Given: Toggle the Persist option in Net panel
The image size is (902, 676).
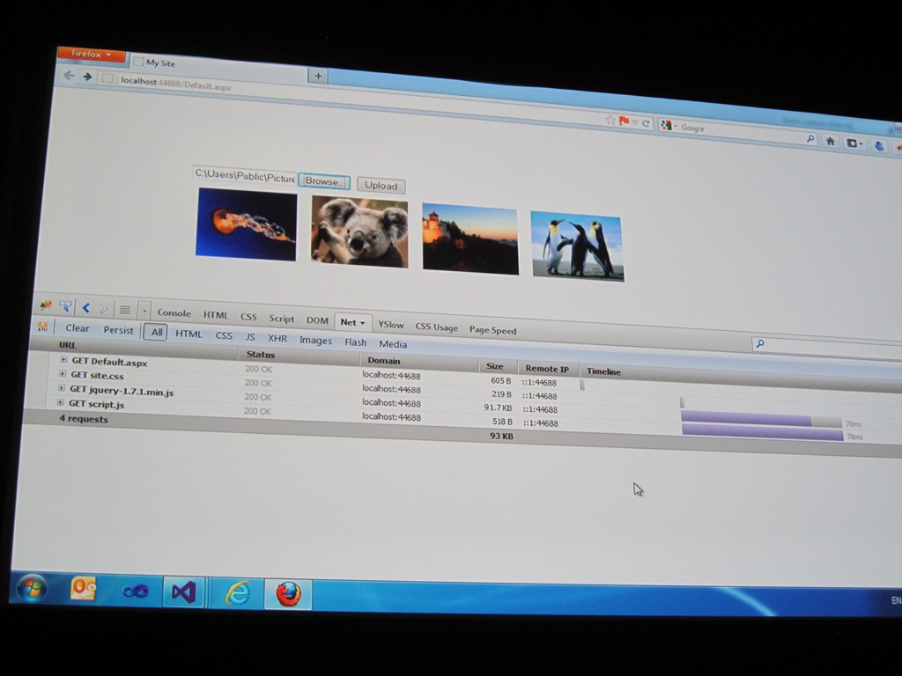Looking at the screenshot, I should coord(118,330).
